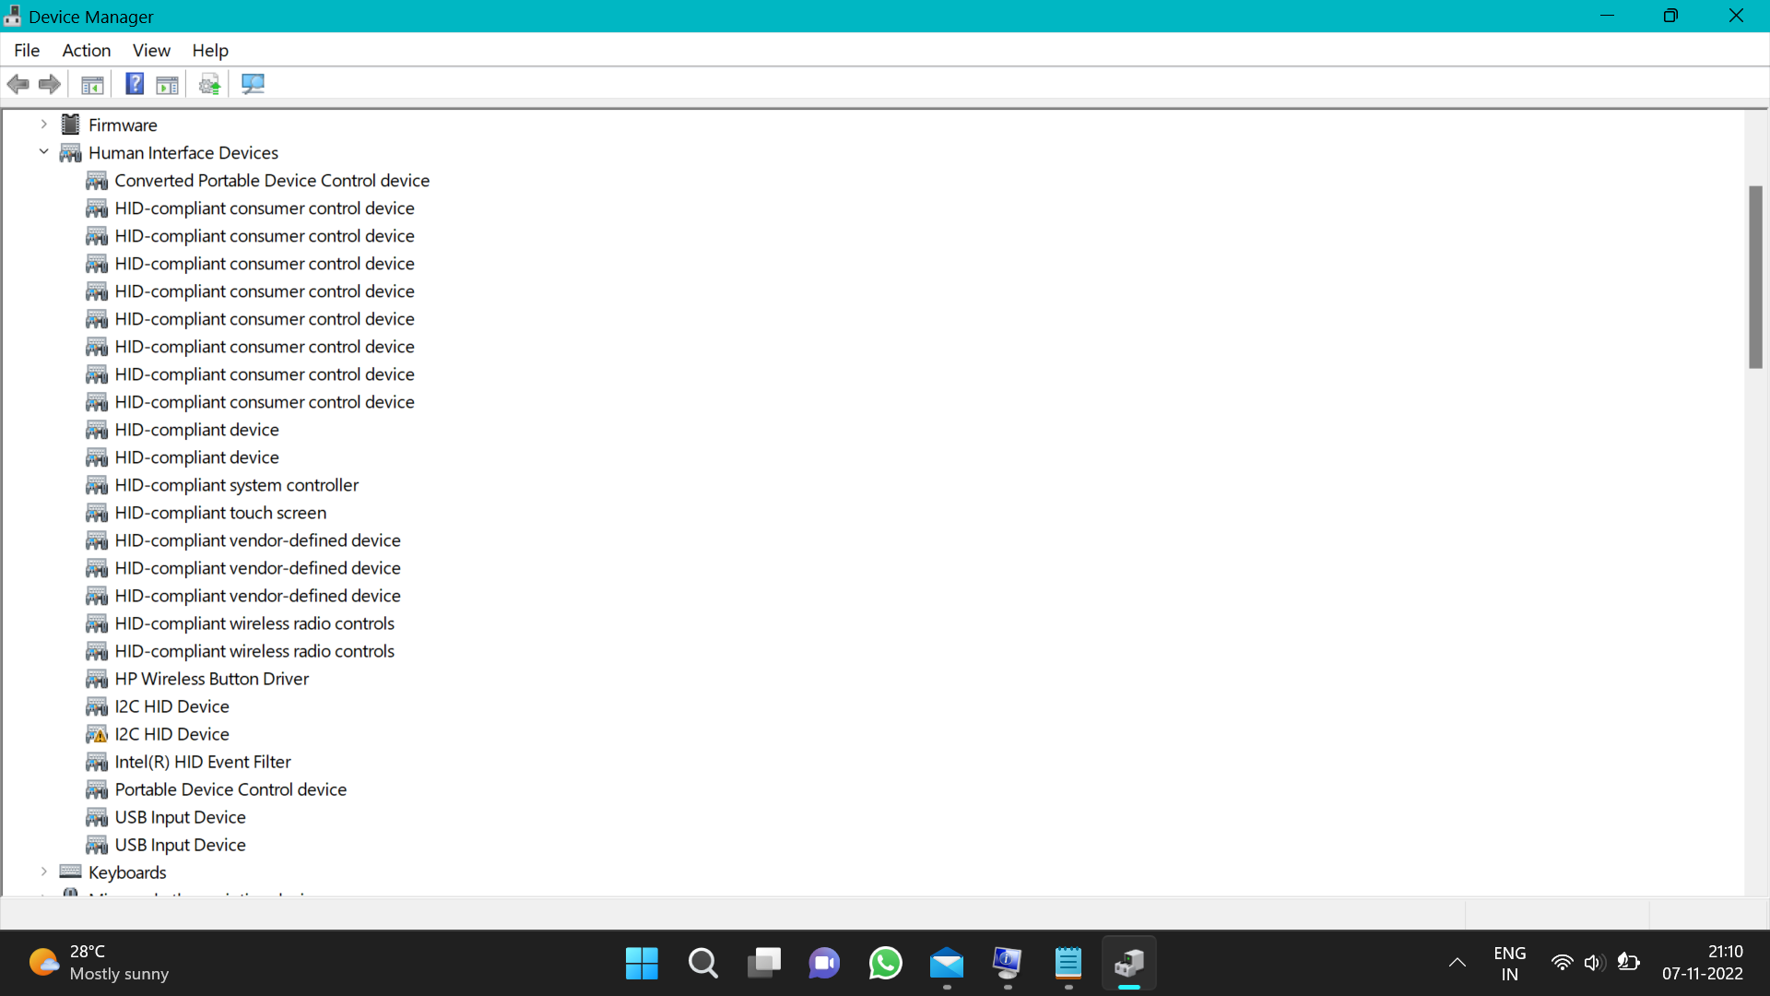Select the HP Wireless Button Driver entry
1770x996 pixels.
pos(211,679)
